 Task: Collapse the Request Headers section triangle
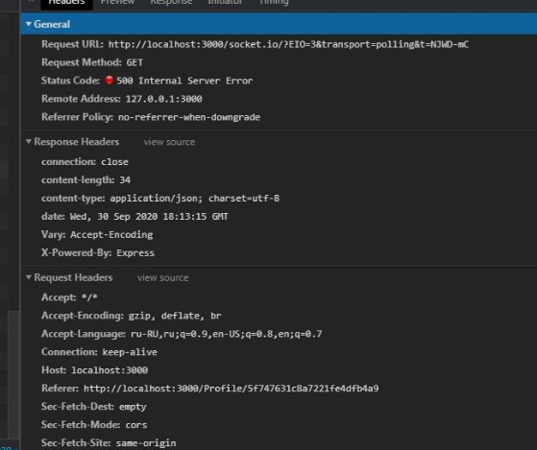[29, 277]
